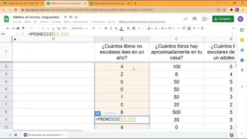247x139 pixels.
Task: Click the name box showing E25
Action: coord(9,34)
